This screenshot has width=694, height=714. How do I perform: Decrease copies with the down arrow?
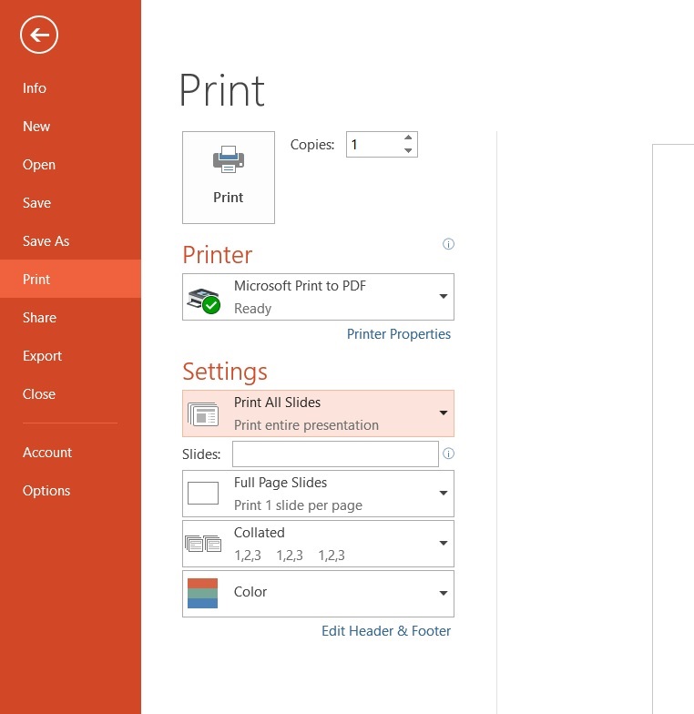[x=408, y=151]
